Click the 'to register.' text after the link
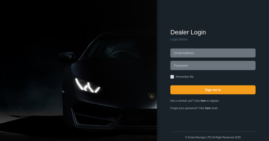 [213, 101]
